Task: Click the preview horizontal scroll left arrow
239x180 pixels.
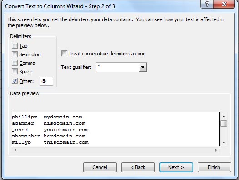Action: coord(15,151)
